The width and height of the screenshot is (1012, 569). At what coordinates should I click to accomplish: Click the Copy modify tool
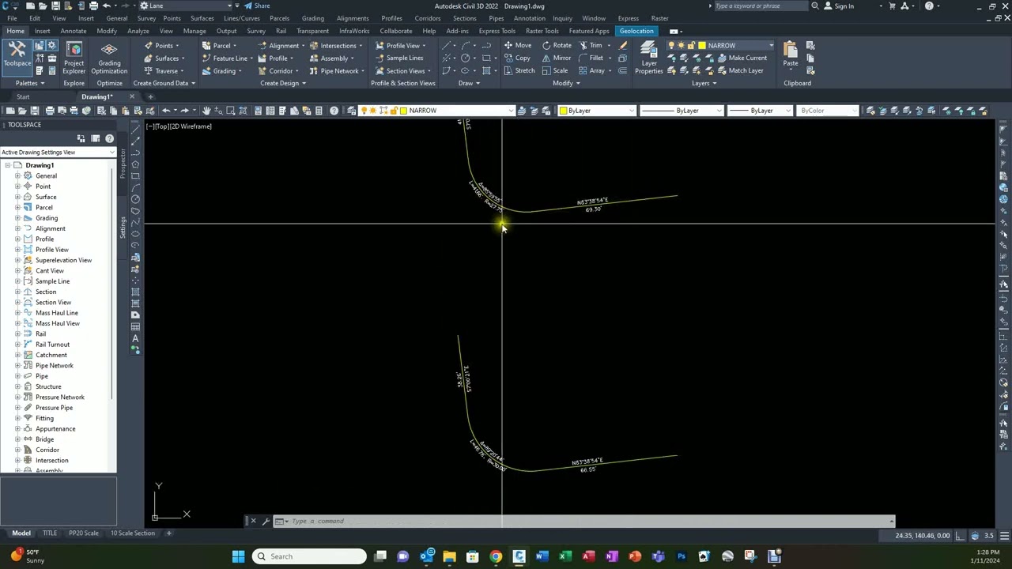click(516, 58)
